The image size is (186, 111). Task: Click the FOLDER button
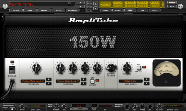pyautogui.click(x=16, y=10)
